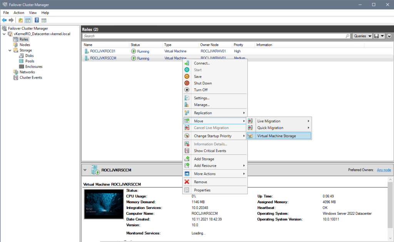
Task: Select Cluster Events in the tree
Action: [x=31, y=77]
